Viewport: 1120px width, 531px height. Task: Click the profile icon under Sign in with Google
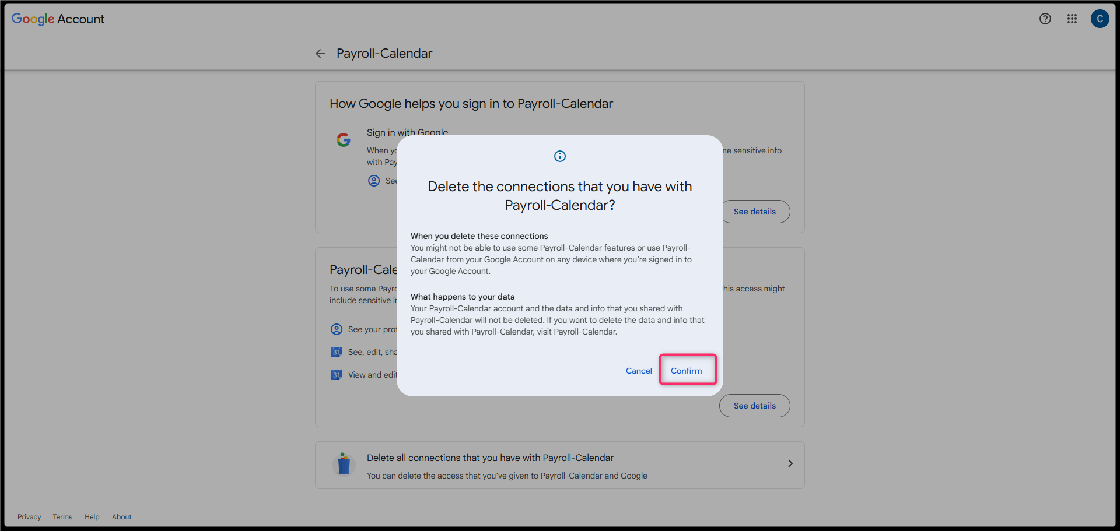coord(374,181)
